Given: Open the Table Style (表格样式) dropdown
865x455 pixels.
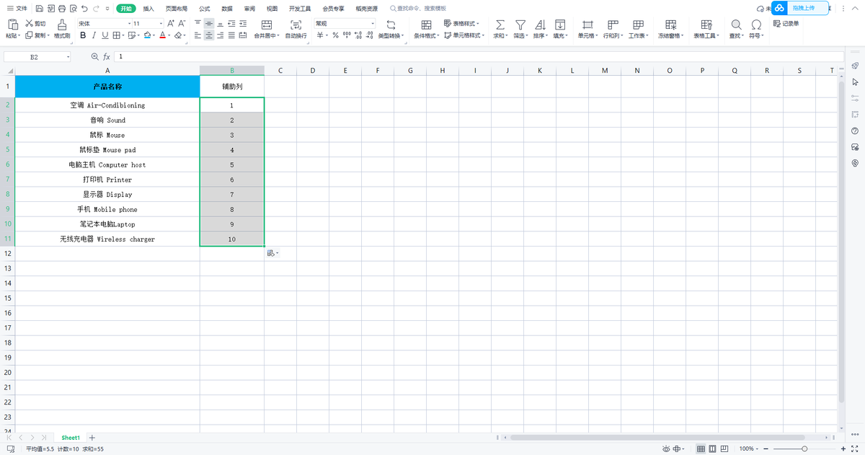Looking at the screenshot, I should pyautogui.click(x=461, y=24).
